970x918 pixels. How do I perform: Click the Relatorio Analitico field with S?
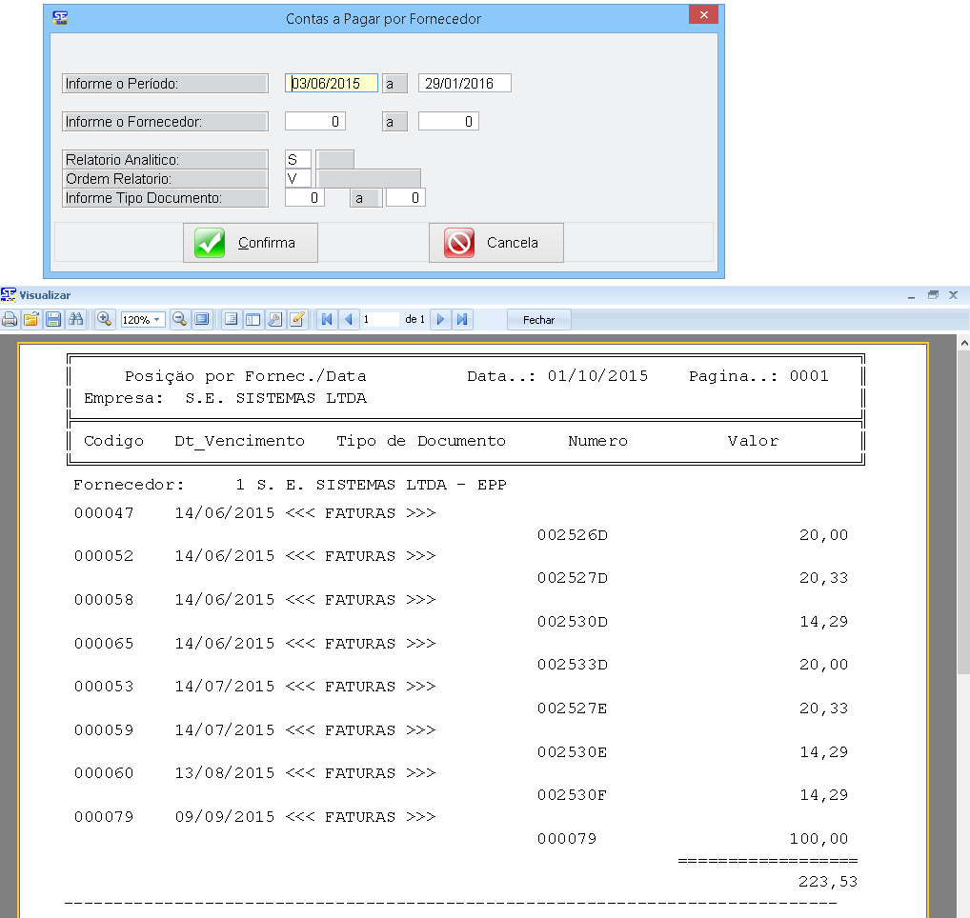297,160
